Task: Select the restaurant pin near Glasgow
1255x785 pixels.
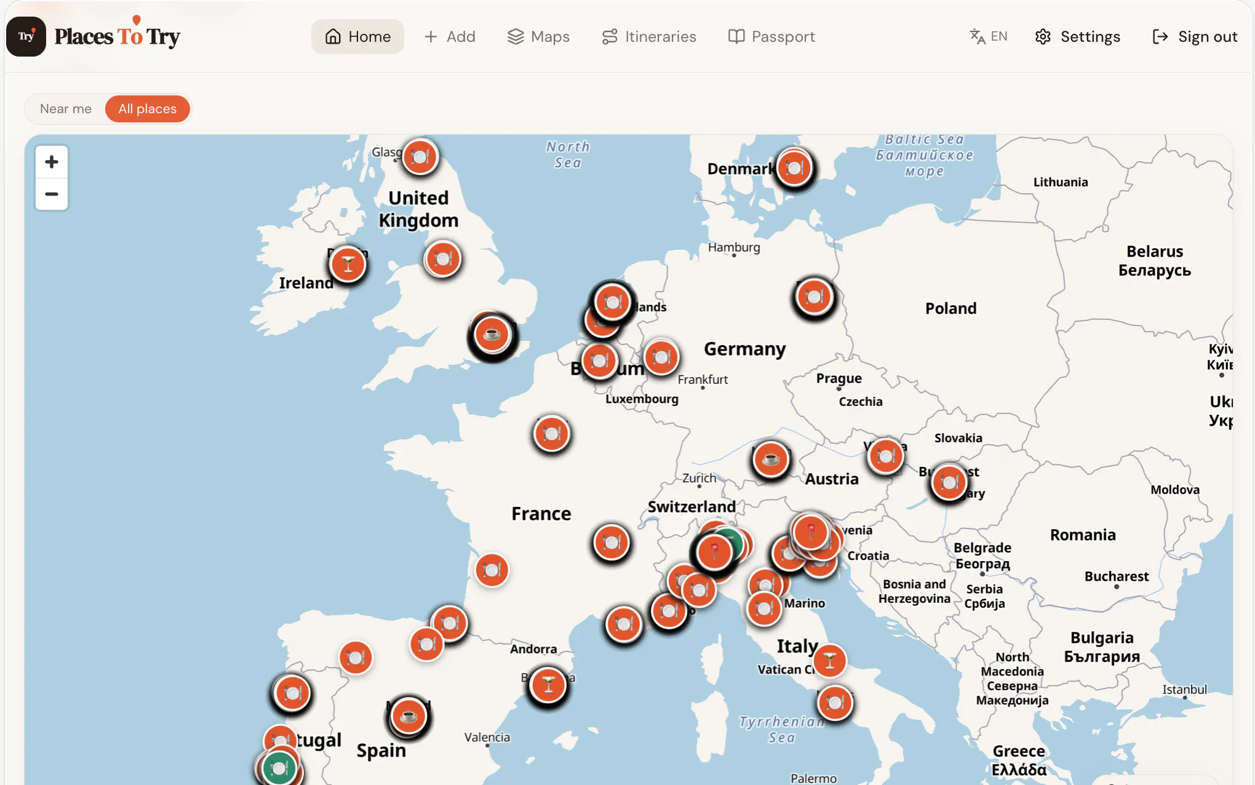Action: pyautogui.click(x=420, y=157)
